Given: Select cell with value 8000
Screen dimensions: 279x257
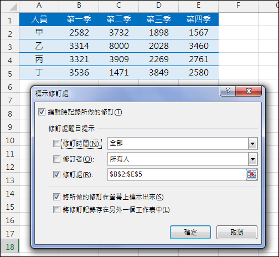Looking at the screenshot, I should pyautogui.click(x=119, y=46).
